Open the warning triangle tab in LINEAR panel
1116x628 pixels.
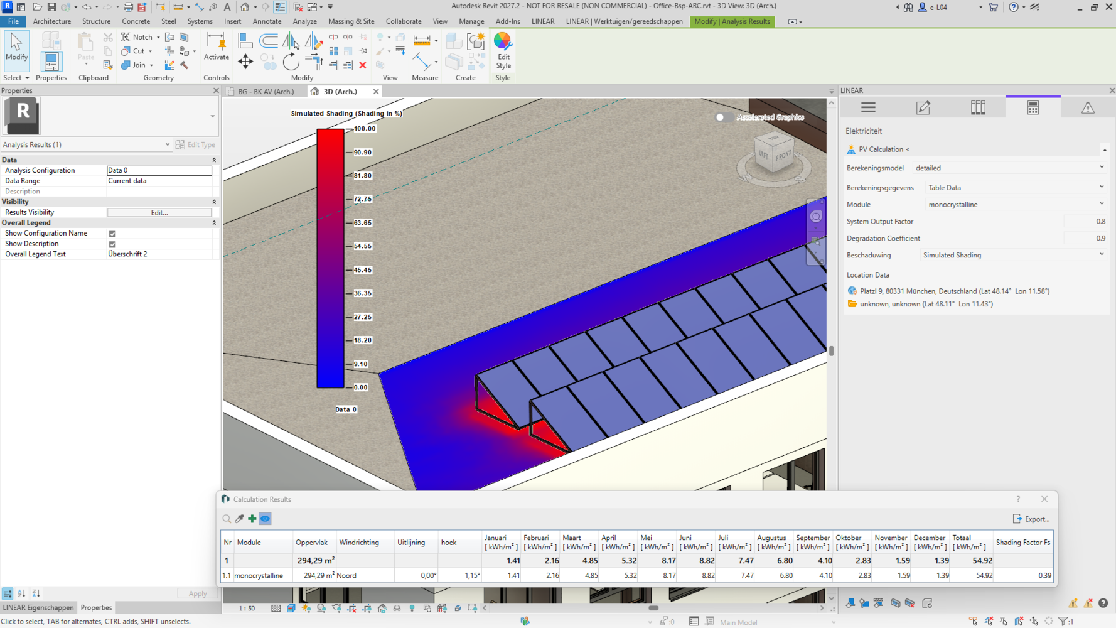(1088, 107)
